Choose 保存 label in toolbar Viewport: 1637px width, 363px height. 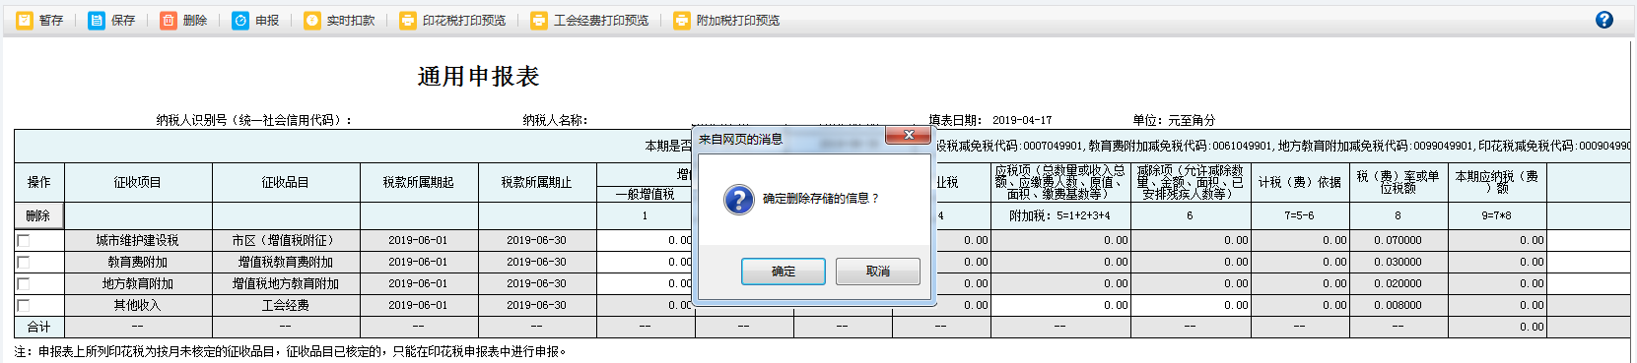coord(123,21)
